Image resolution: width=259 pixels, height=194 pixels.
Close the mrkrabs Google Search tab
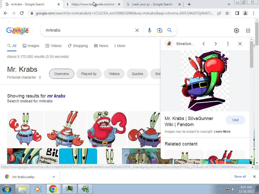59,5
